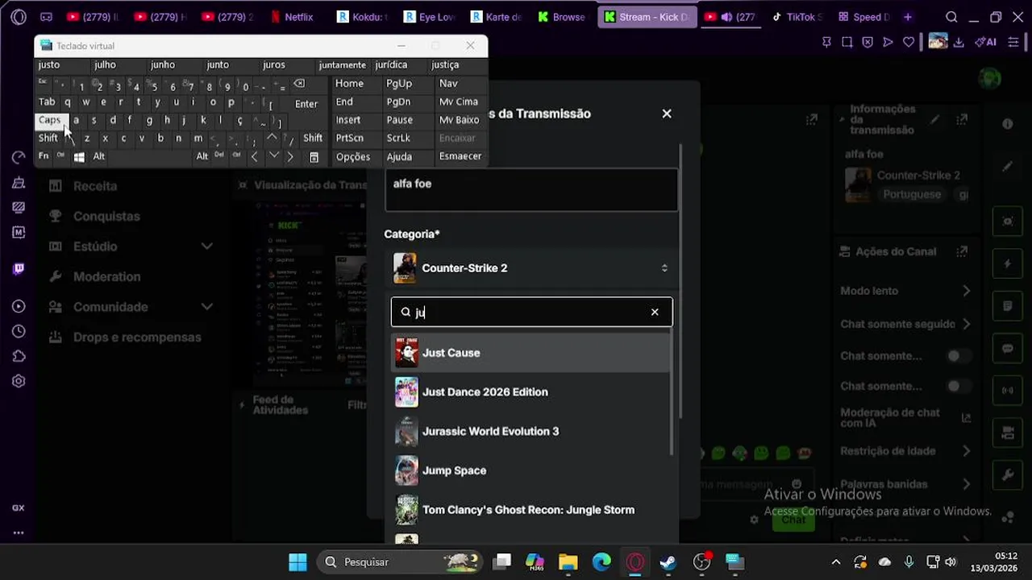Open extensions cube icon in Opera sidebar
The height and width of the screenshot is (580, 1032).
19,356
